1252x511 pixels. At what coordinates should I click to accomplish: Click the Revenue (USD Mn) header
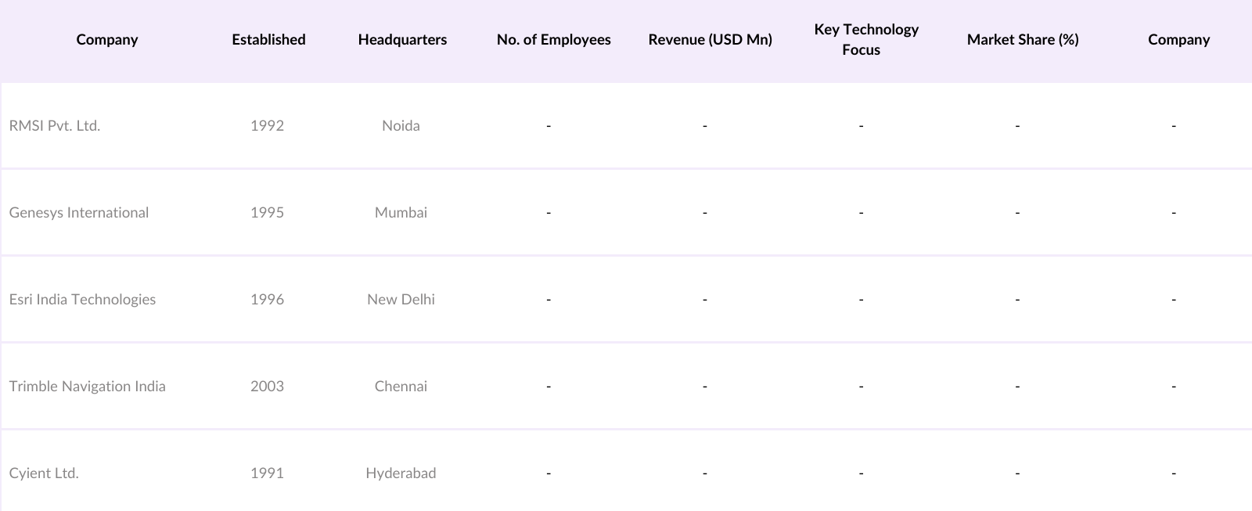[710, 40]
